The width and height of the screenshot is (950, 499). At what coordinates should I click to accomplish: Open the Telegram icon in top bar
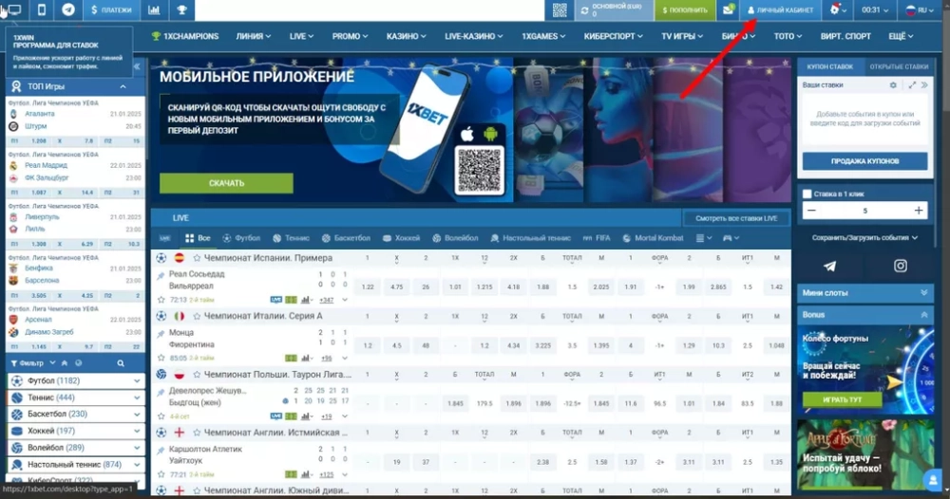[68, 9]
